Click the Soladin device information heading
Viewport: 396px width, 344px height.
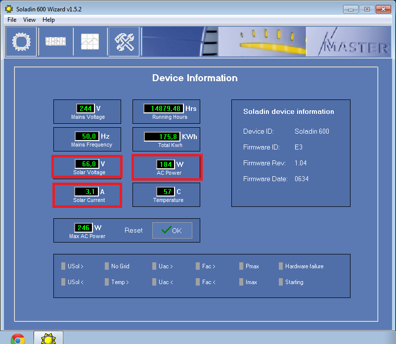pos(289,111)
